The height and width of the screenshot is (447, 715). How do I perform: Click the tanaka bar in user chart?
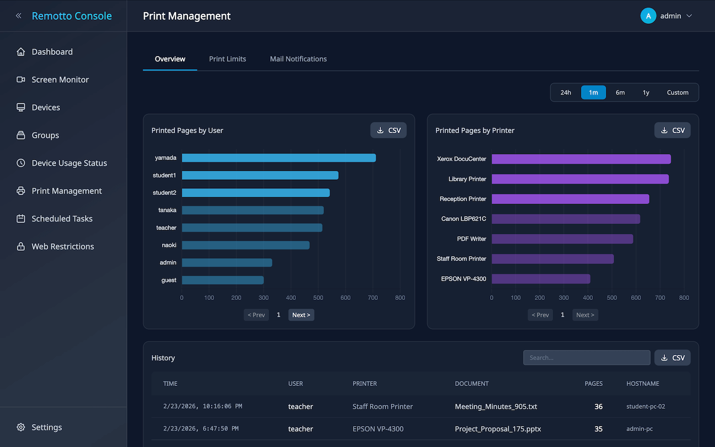253,210
